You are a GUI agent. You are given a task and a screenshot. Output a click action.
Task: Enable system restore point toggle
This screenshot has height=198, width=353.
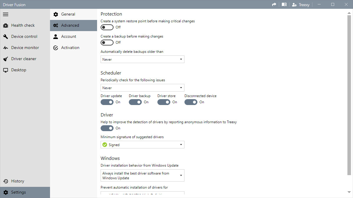(x=107, y=27)
